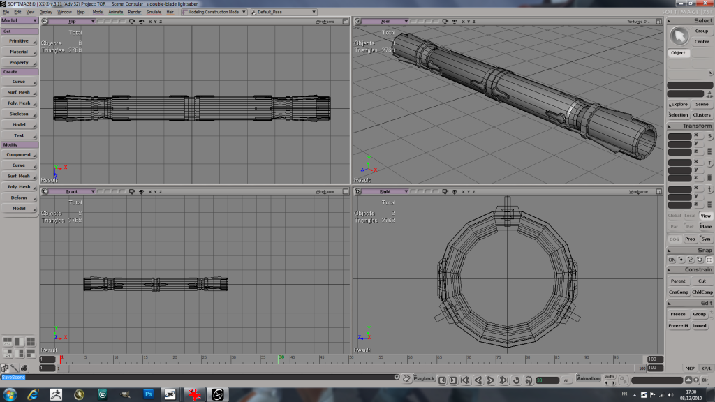Switch to the KP/L tab
The height and width of the screenshot is (402, 715).
coord(706,368)
